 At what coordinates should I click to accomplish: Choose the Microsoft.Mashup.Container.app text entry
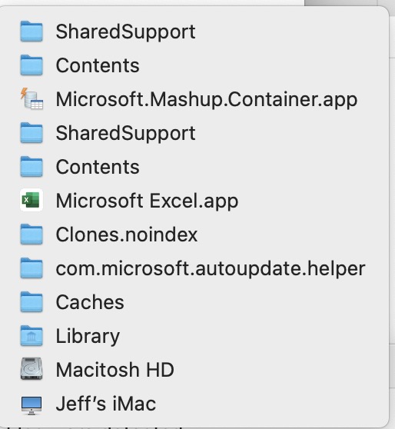click(207, 100)
